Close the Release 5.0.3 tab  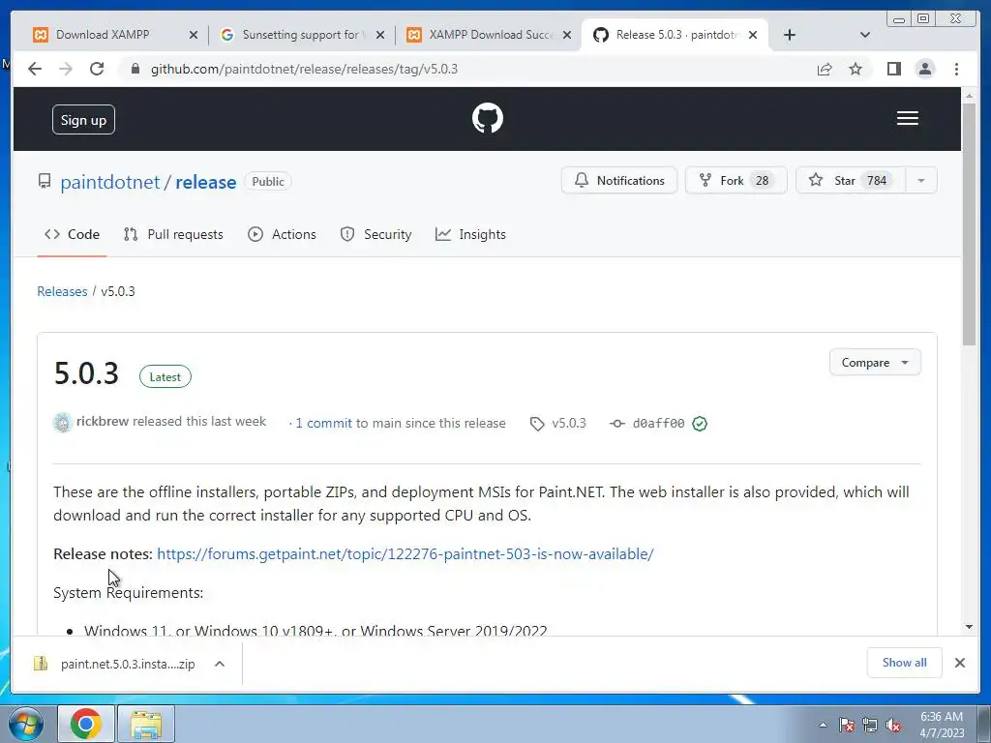pyautogui.click(x=753, y=35)
